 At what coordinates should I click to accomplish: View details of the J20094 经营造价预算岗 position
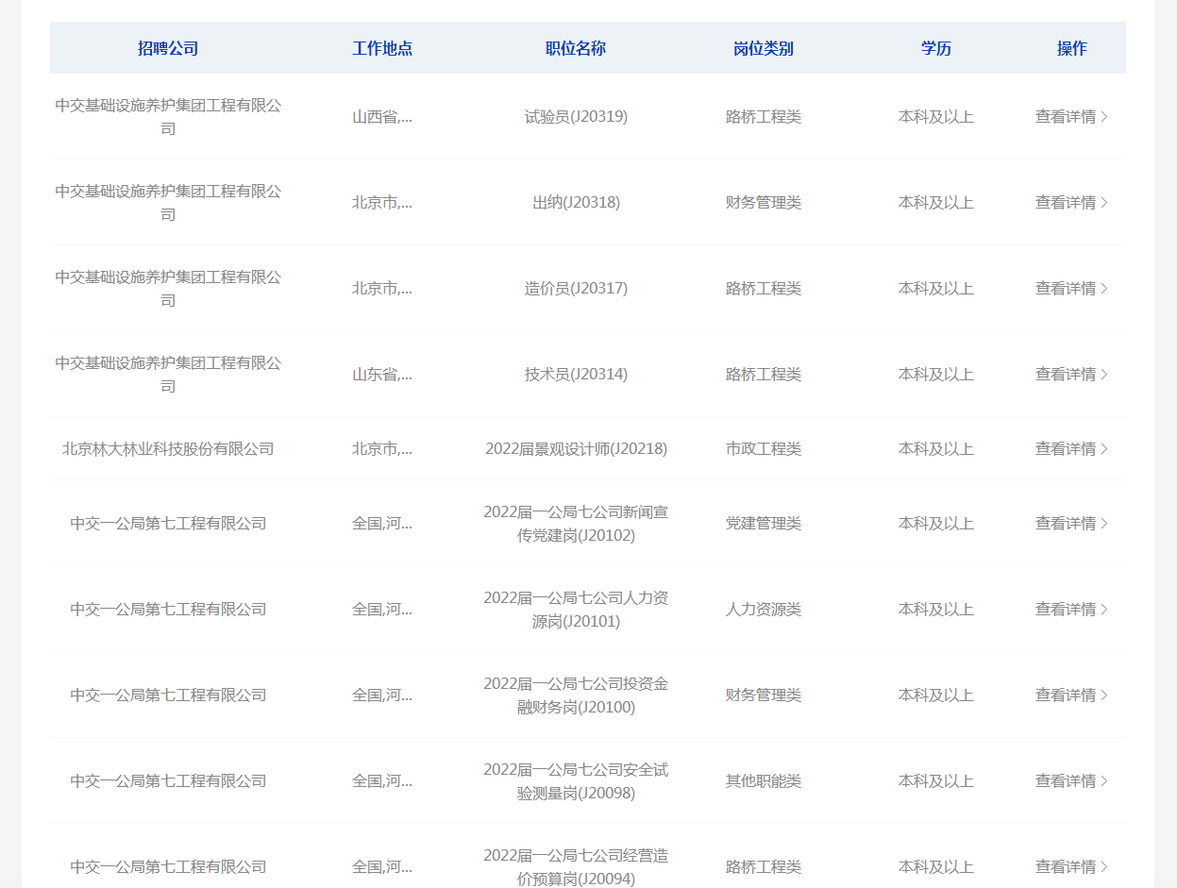[x=1071, y=867]
